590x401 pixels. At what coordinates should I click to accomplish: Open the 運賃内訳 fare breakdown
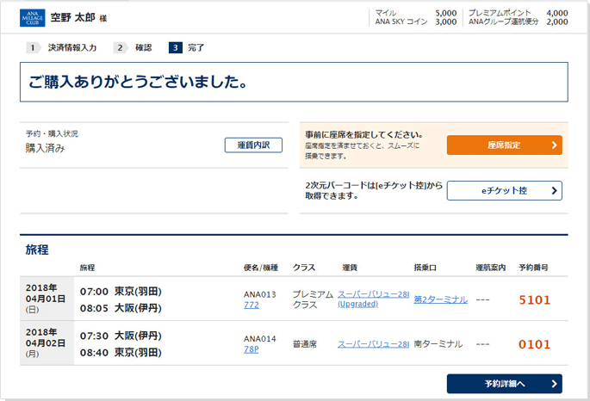253,145
